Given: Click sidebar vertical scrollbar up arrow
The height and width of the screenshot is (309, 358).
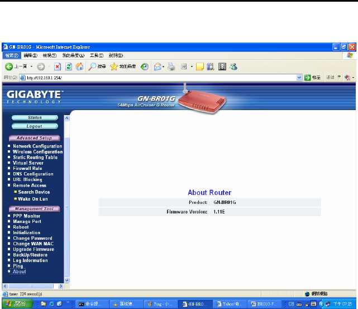Looking at the screenshot, I should pos(67,118).
